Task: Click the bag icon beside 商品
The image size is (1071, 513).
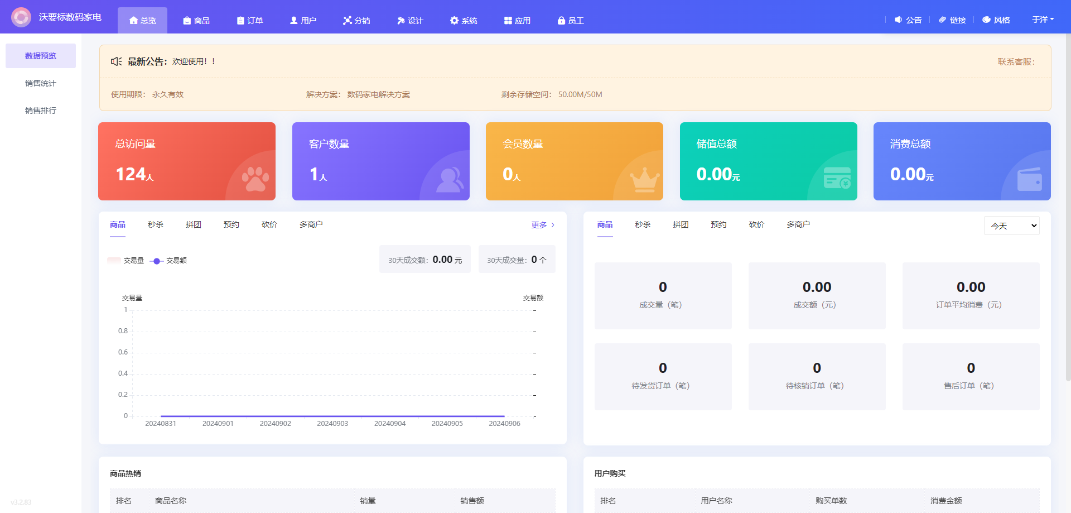Action: coord(187,21)
